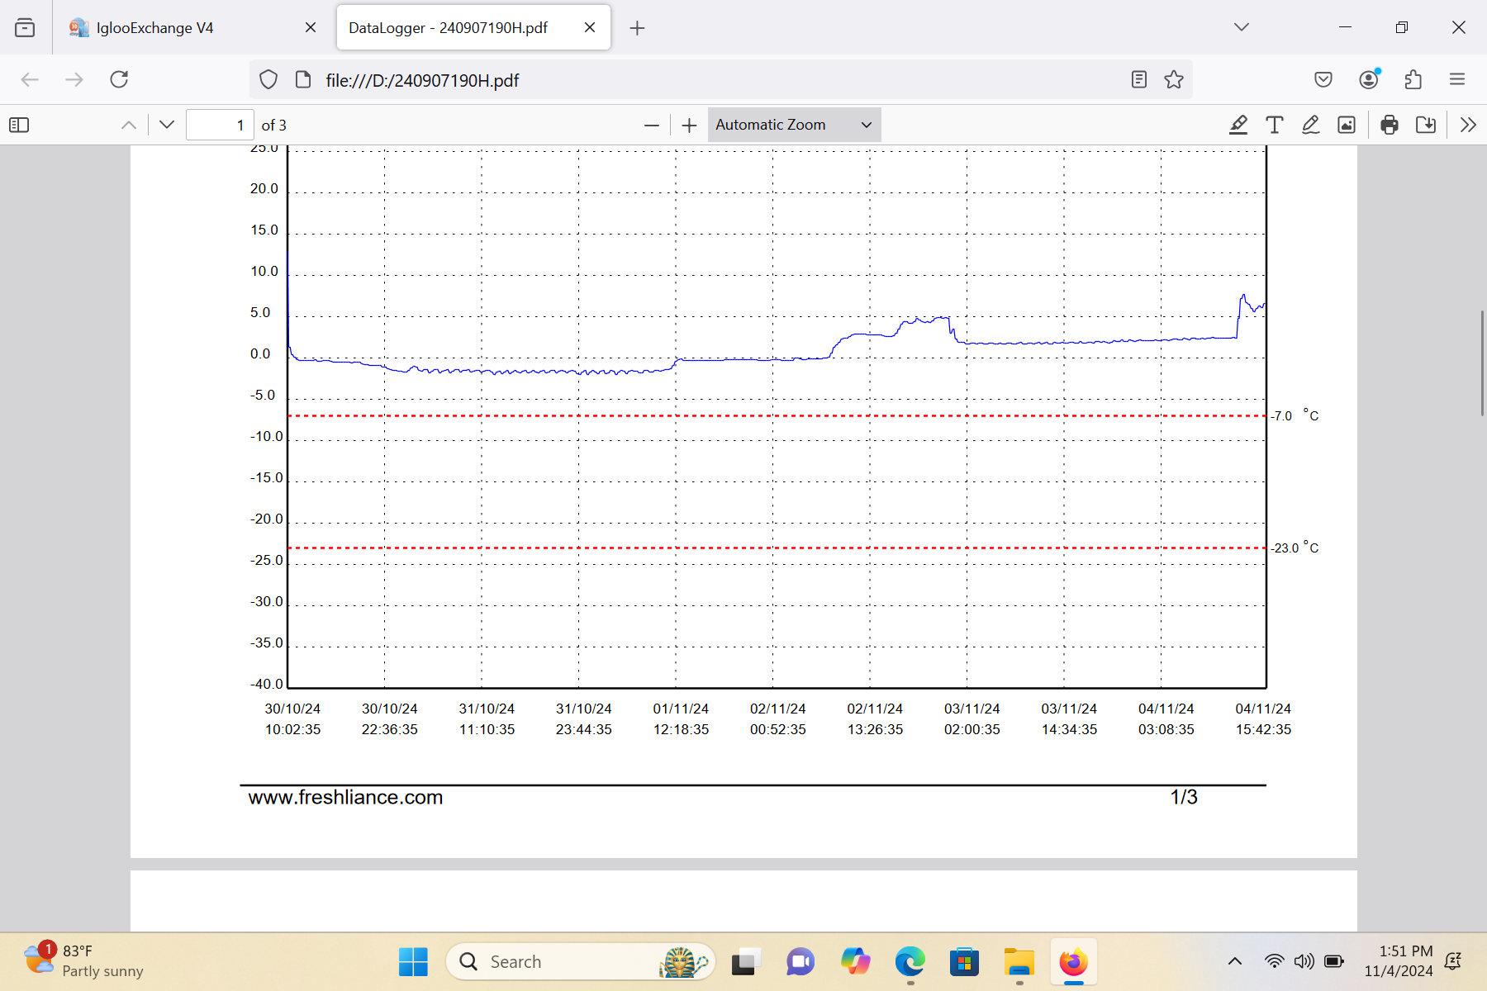This screenshot has height=991, width=1487.
Task: Open Microsoft Edge from taskbar
Action: tap(910, 962)
